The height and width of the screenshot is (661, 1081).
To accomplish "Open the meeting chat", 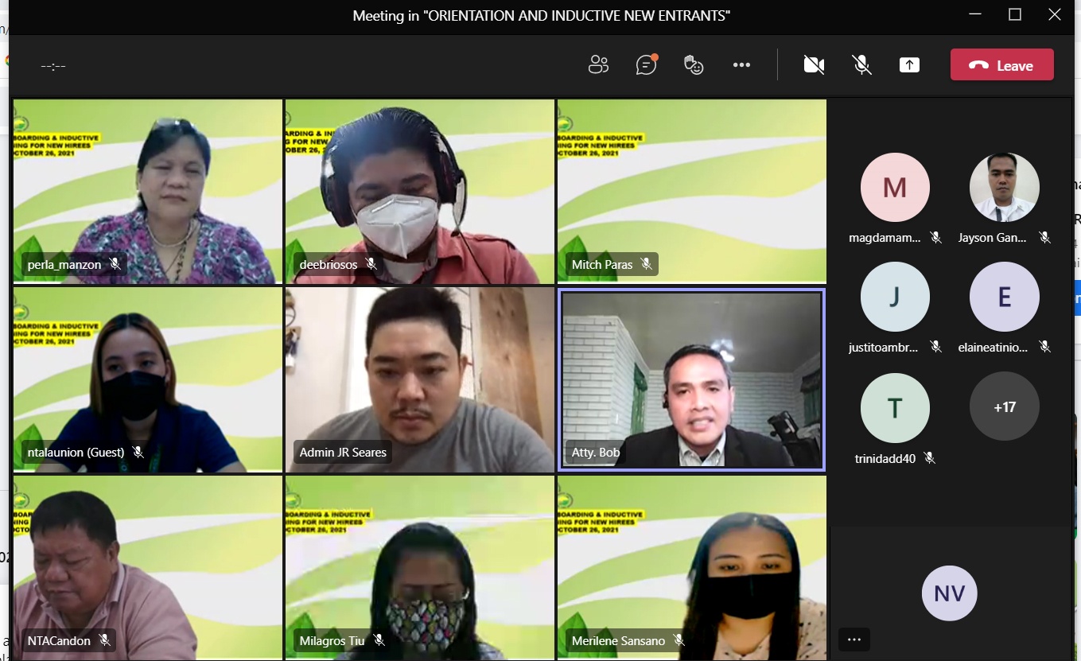I will (647, 64).
